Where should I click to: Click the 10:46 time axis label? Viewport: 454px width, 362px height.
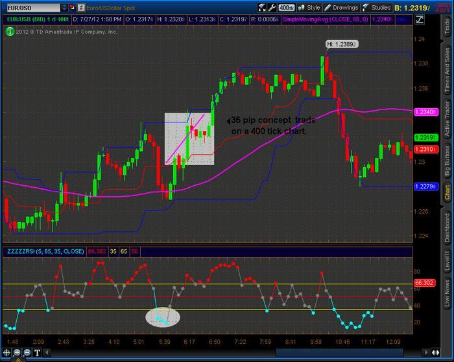coord(342,342)
